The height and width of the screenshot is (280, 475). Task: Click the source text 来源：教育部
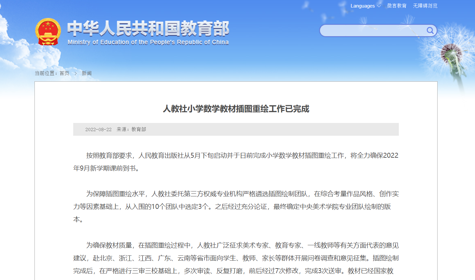pos(131,130)
